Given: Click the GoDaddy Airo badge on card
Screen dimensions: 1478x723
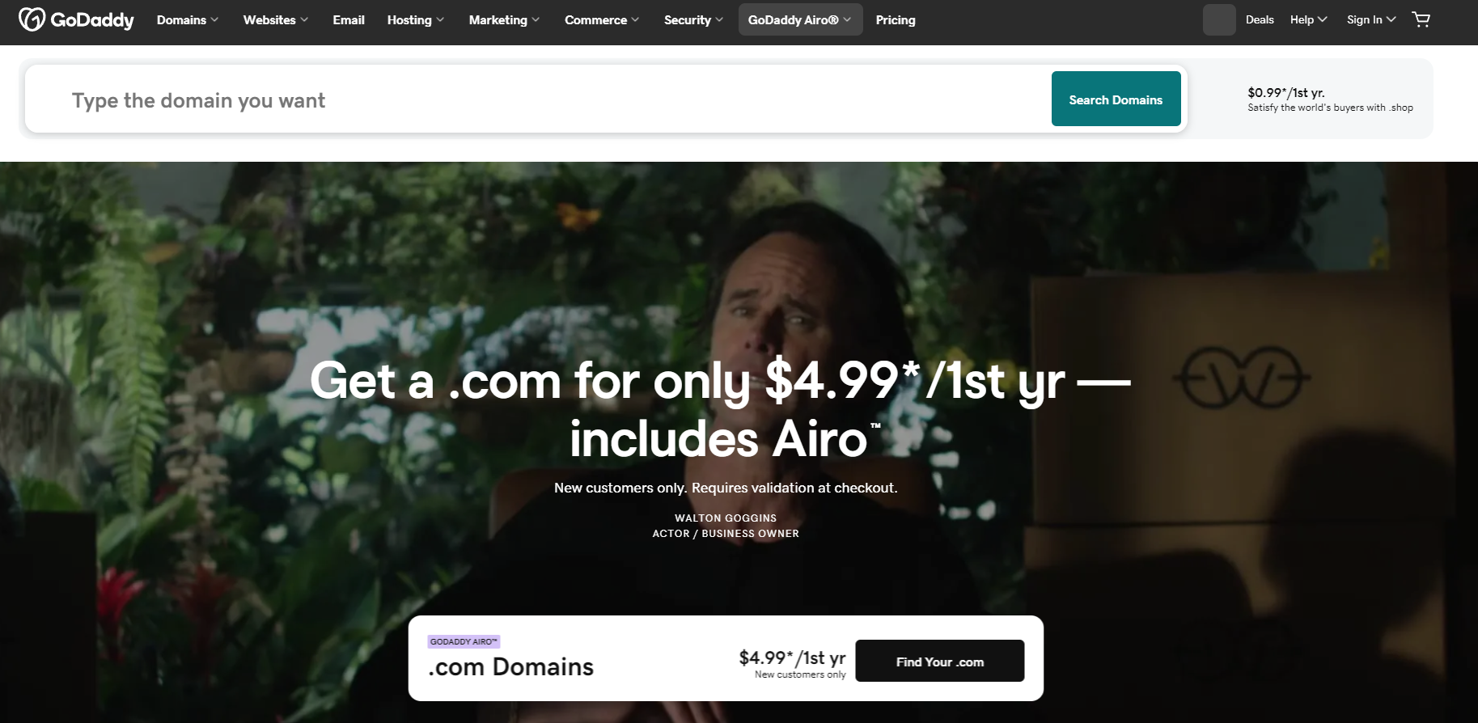Looking at the screenshot, I should 464,641.
